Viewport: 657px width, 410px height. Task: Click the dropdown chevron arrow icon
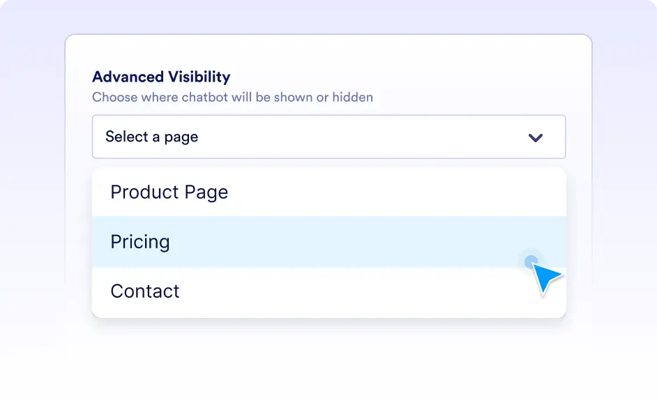[x=535, y=137]
